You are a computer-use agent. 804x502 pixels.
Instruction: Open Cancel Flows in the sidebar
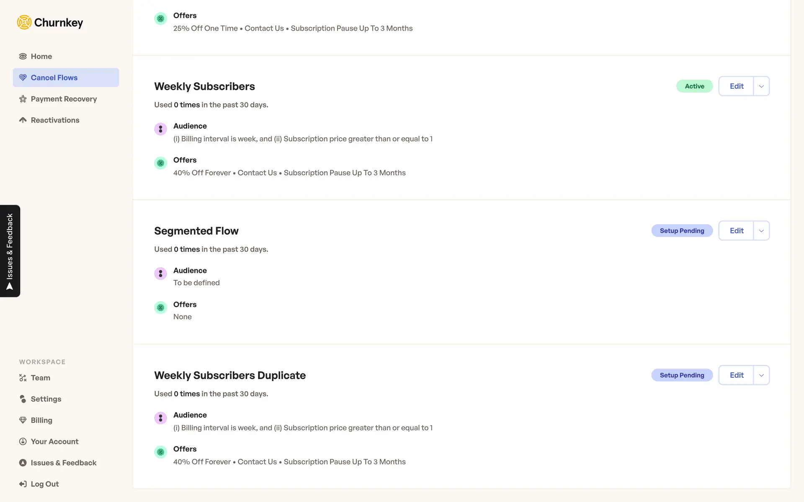(x=54, y=78)
